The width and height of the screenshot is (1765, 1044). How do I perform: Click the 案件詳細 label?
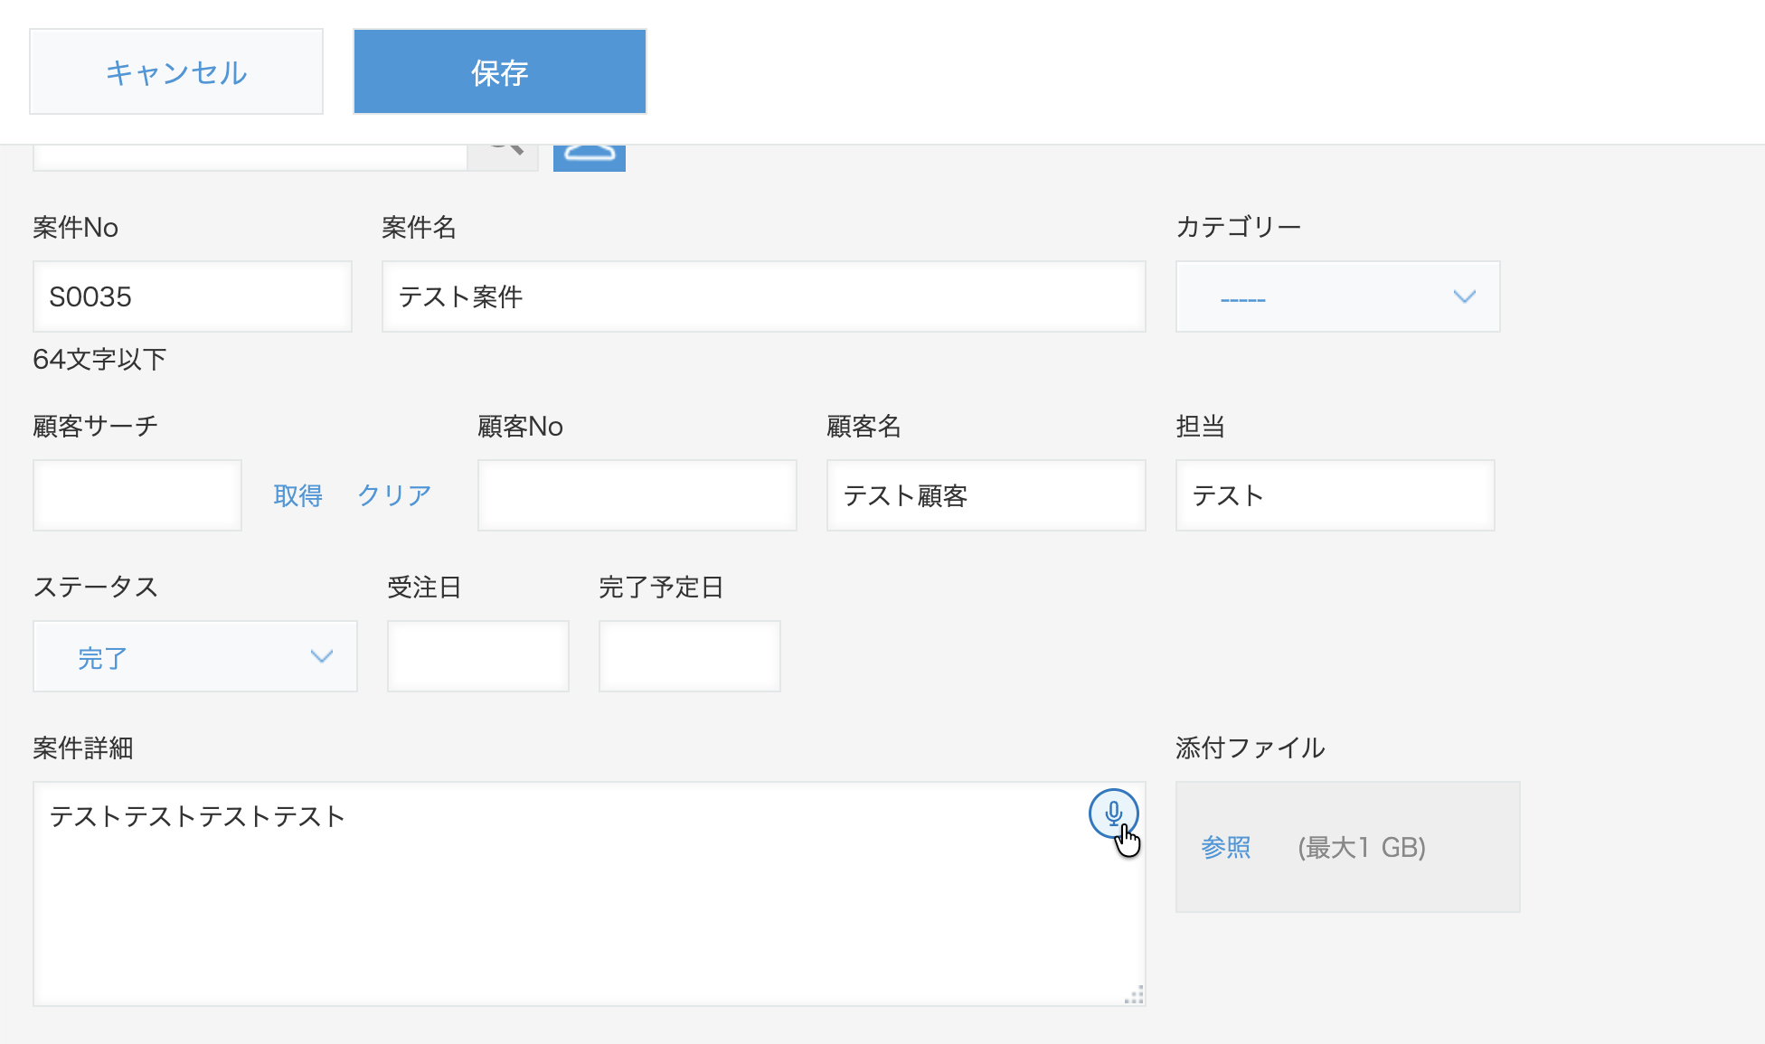tap(83, 748)
